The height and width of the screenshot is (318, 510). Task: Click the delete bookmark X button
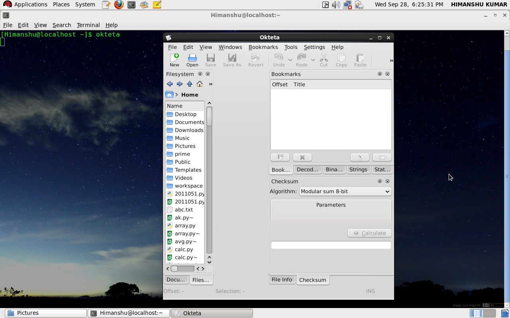(302, 157)
